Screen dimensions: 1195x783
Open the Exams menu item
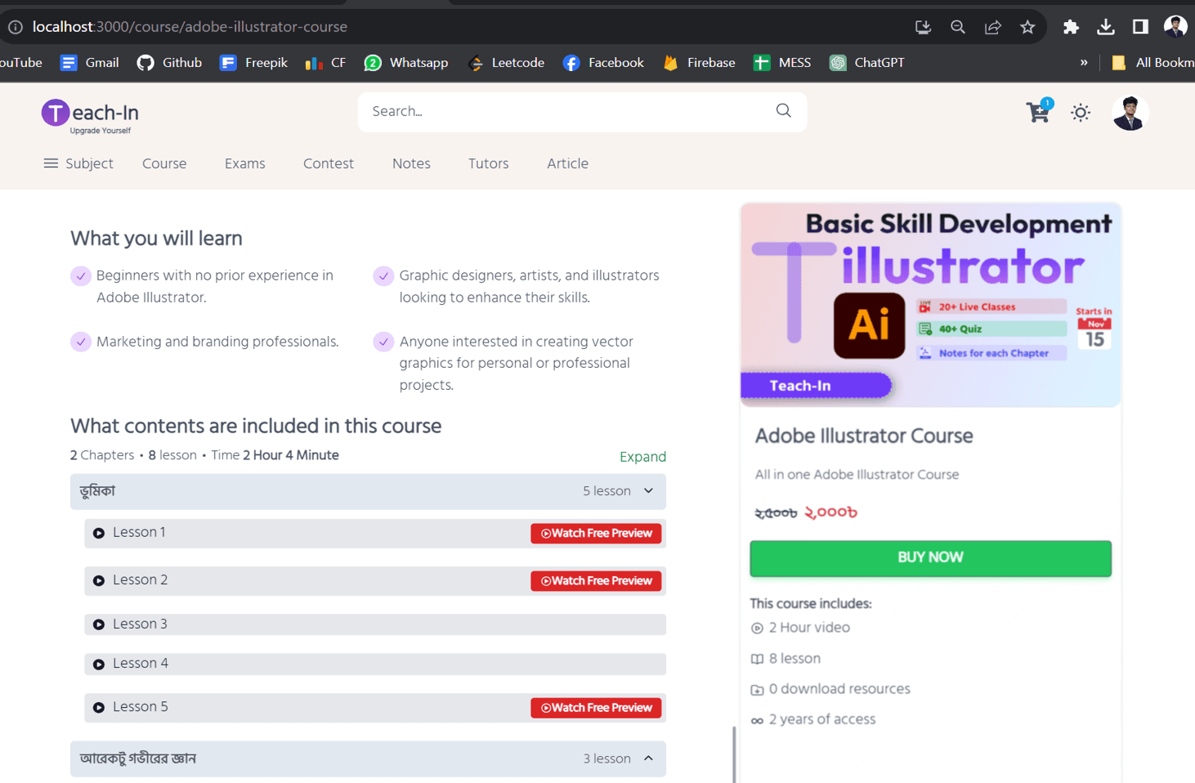(x=245, y=163)
